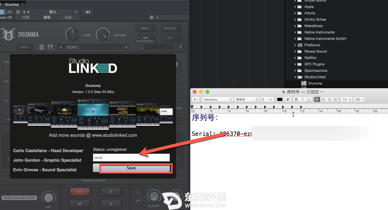Toggle italic formatting in TextEdit
Screen dimensions: 388x210
click(302, 99)
